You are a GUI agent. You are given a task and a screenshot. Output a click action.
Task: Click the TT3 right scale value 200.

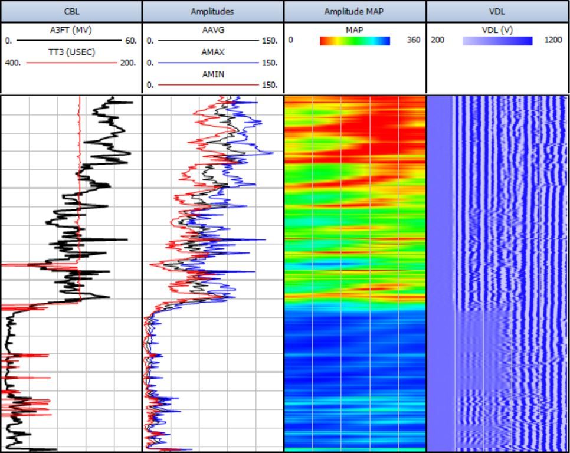[x=128, y=63]
